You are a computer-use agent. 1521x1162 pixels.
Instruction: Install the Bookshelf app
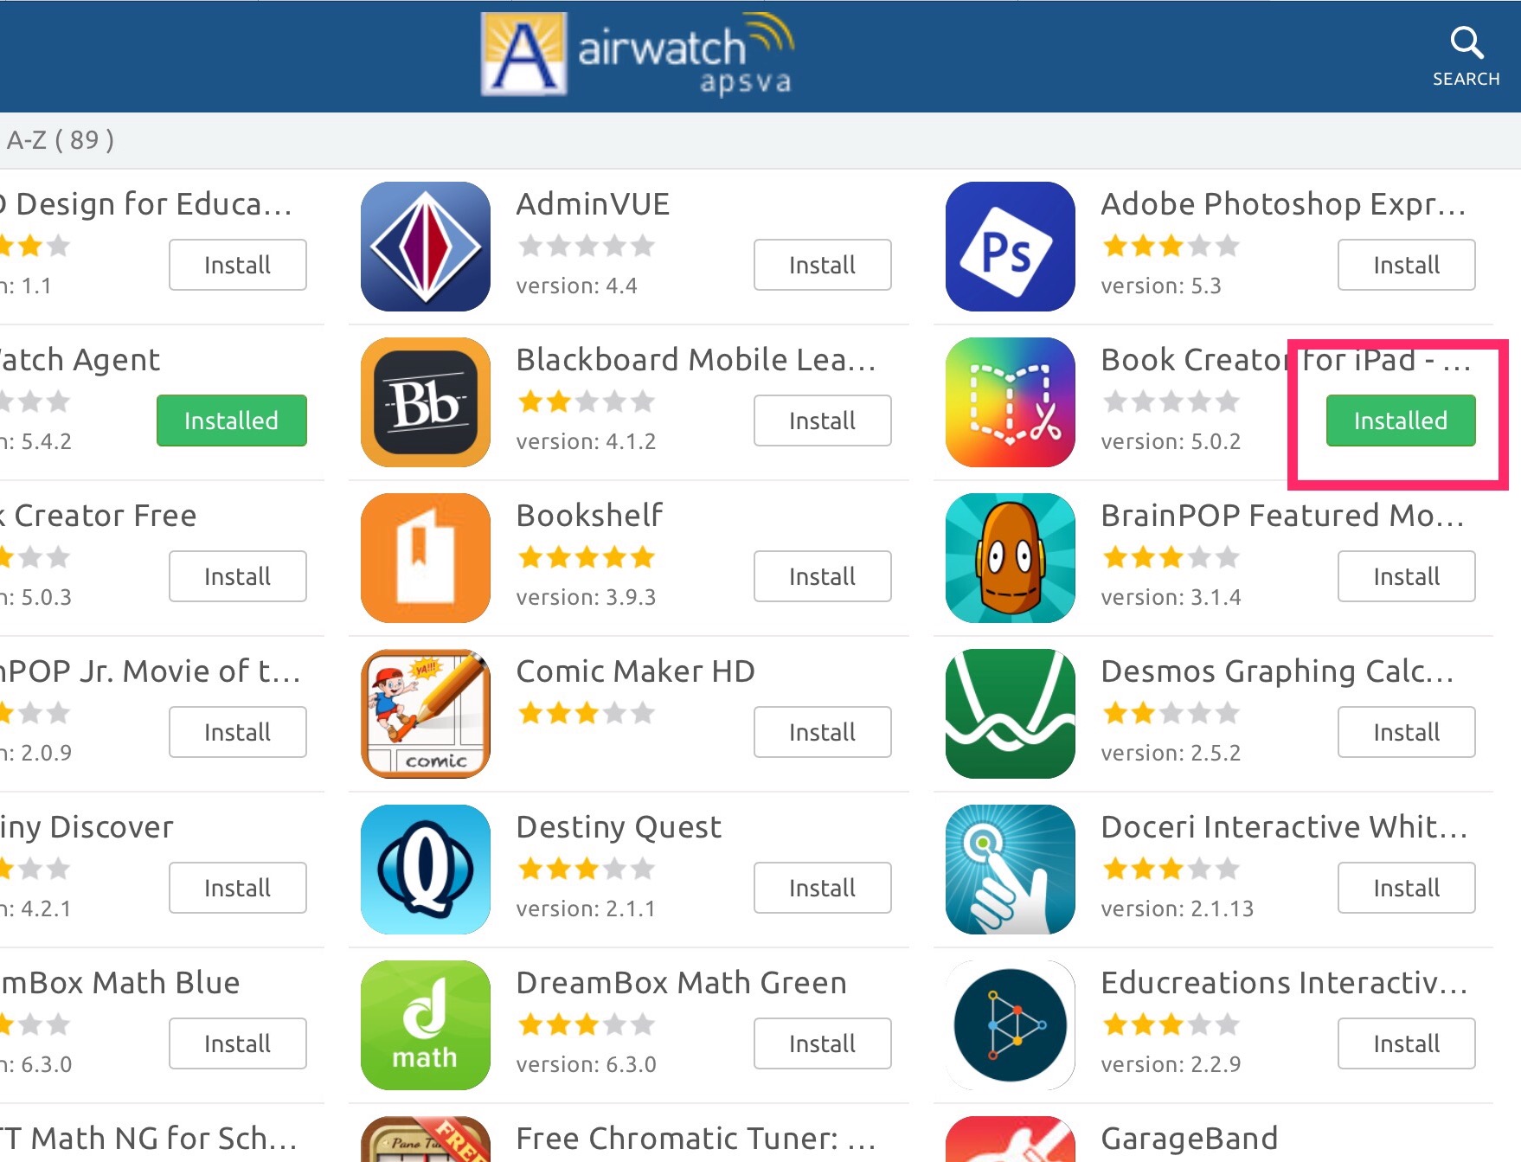point(822,576)
